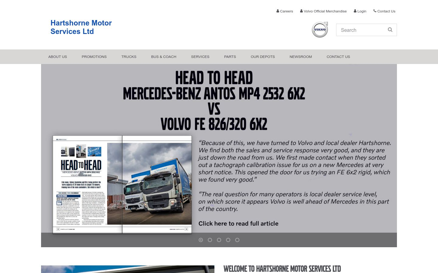Open the Our Depots menu item
Image resolution: width=438 pixels, height=273 pixels.
(x=263, y=57)
